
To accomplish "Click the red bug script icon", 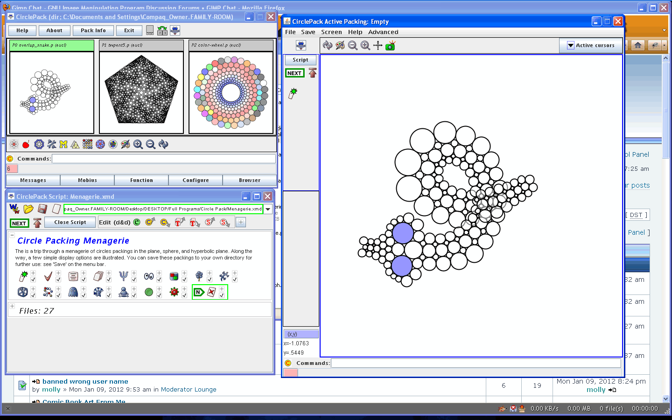I will coord(174,292).
